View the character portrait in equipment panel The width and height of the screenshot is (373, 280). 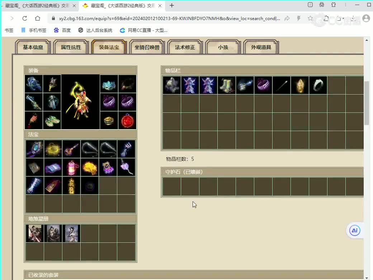click(x=80, y=102)
